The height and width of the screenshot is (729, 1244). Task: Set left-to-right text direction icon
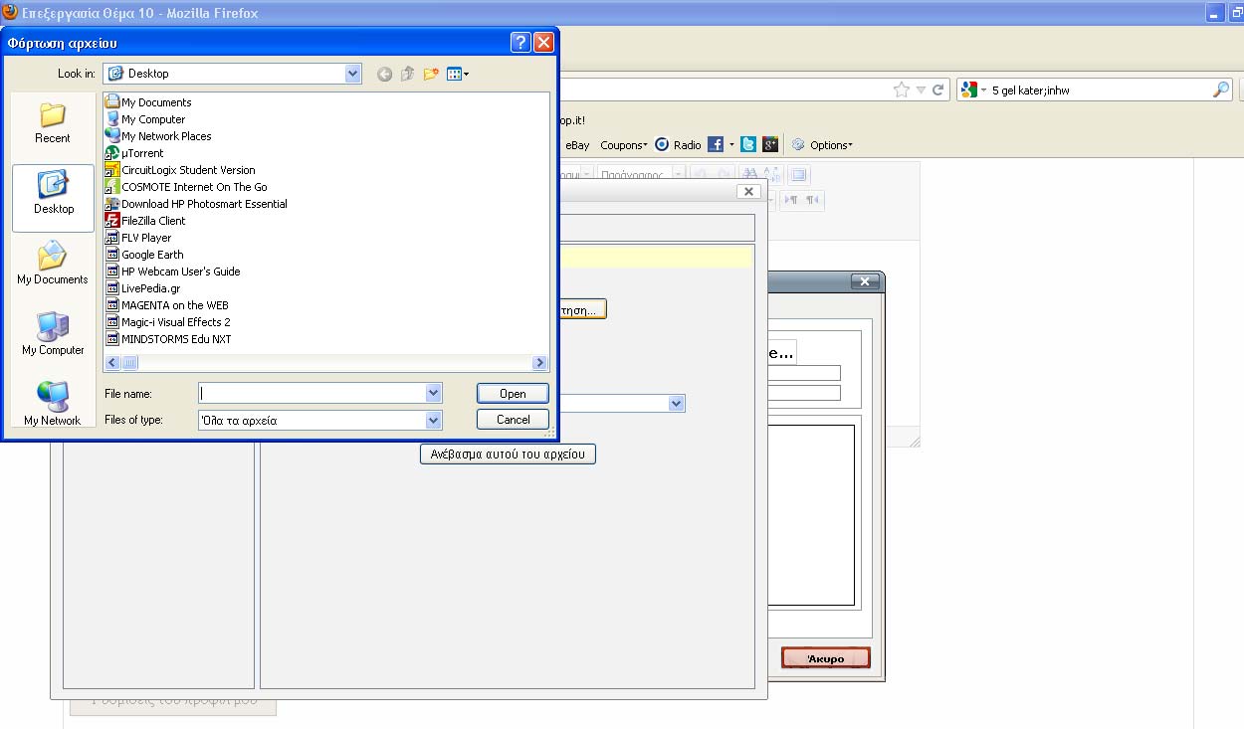(x=792, y=200)
